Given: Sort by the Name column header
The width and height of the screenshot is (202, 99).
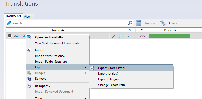Looking at the screenshot, I should pos(58,30).
